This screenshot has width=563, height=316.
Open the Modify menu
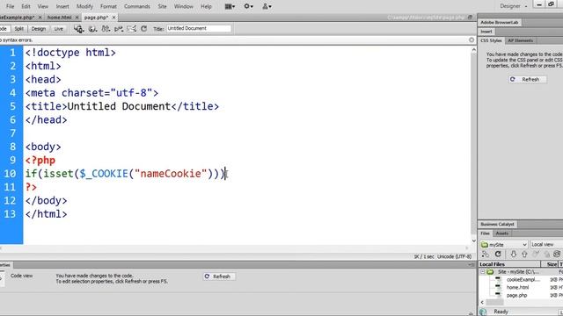tap(84, 6)
